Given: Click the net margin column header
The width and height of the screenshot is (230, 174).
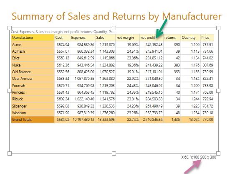Looking at the screenshot, I should (x=128, y=38).
